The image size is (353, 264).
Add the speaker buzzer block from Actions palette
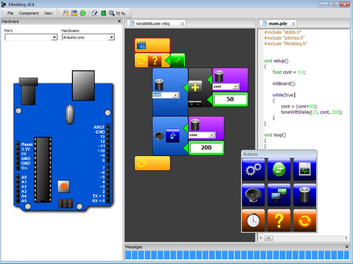click(x=253, y=195)
